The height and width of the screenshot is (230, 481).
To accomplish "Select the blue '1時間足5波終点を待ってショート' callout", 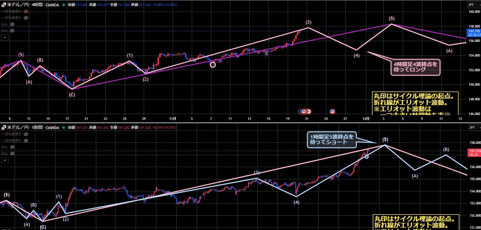I will pos(332,140).
